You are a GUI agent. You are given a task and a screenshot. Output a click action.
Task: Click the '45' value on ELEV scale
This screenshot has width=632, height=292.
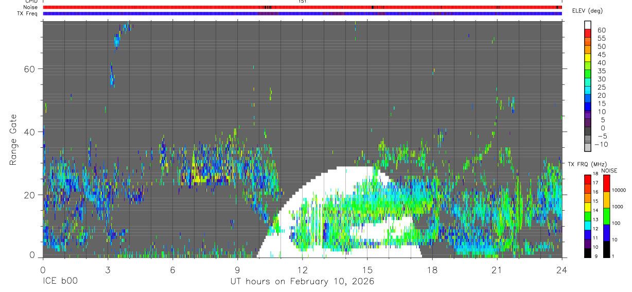(602, 55)
